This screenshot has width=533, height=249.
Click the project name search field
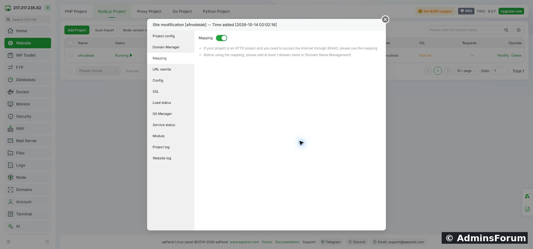[x=466, y=30]
